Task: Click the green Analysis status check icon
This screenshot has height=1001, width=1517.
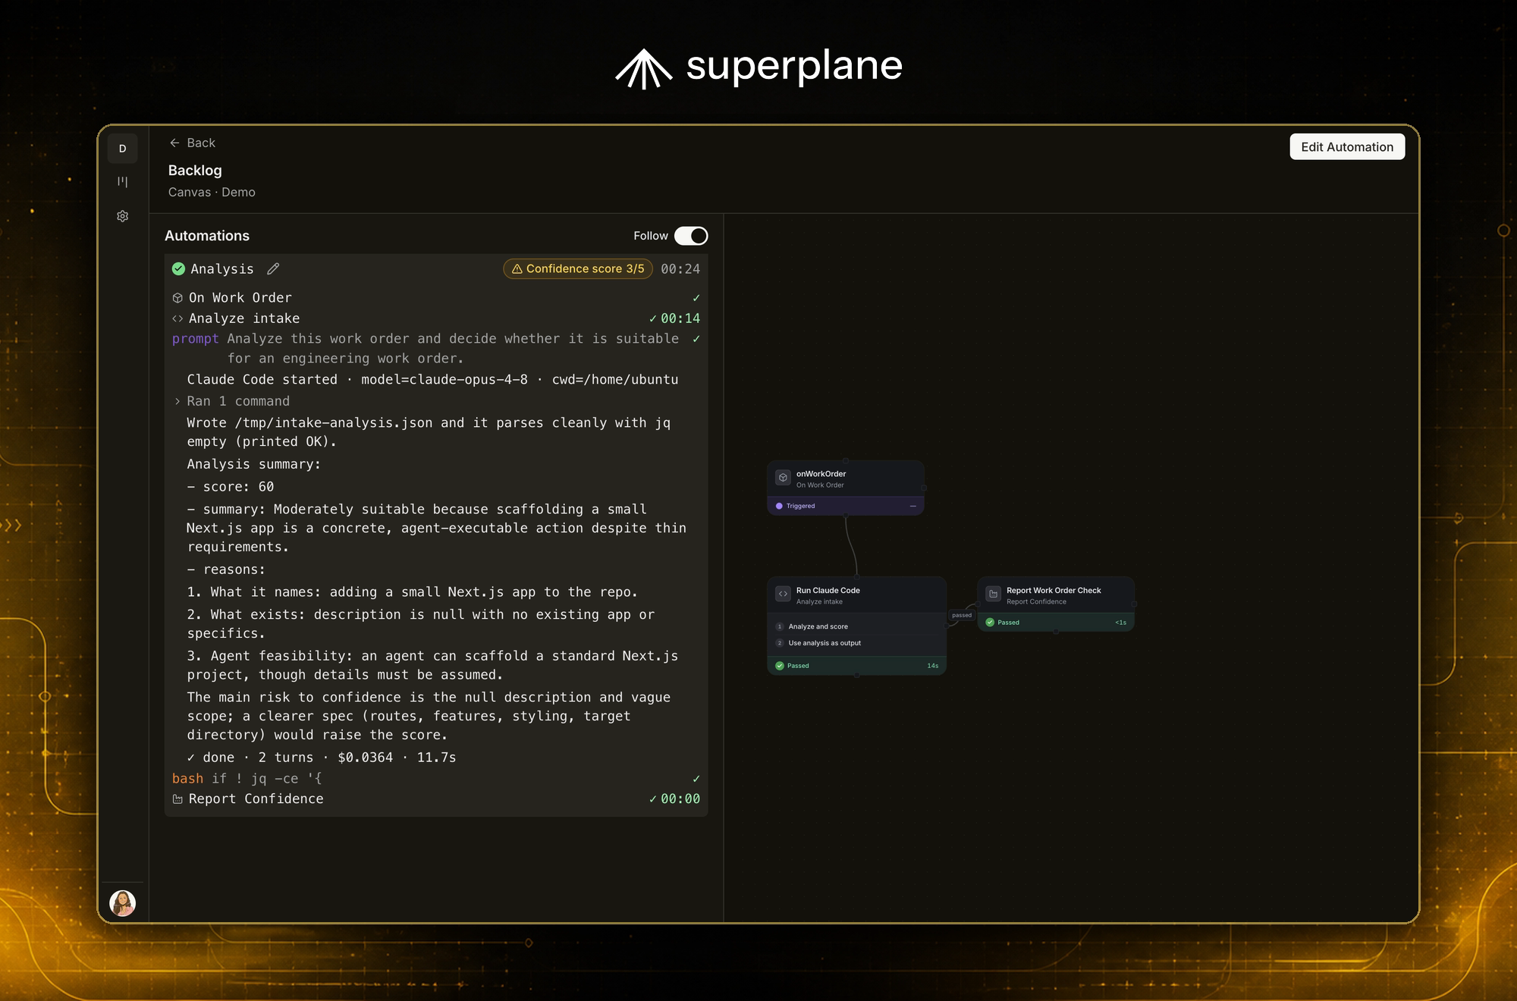Action: point(179,268)
